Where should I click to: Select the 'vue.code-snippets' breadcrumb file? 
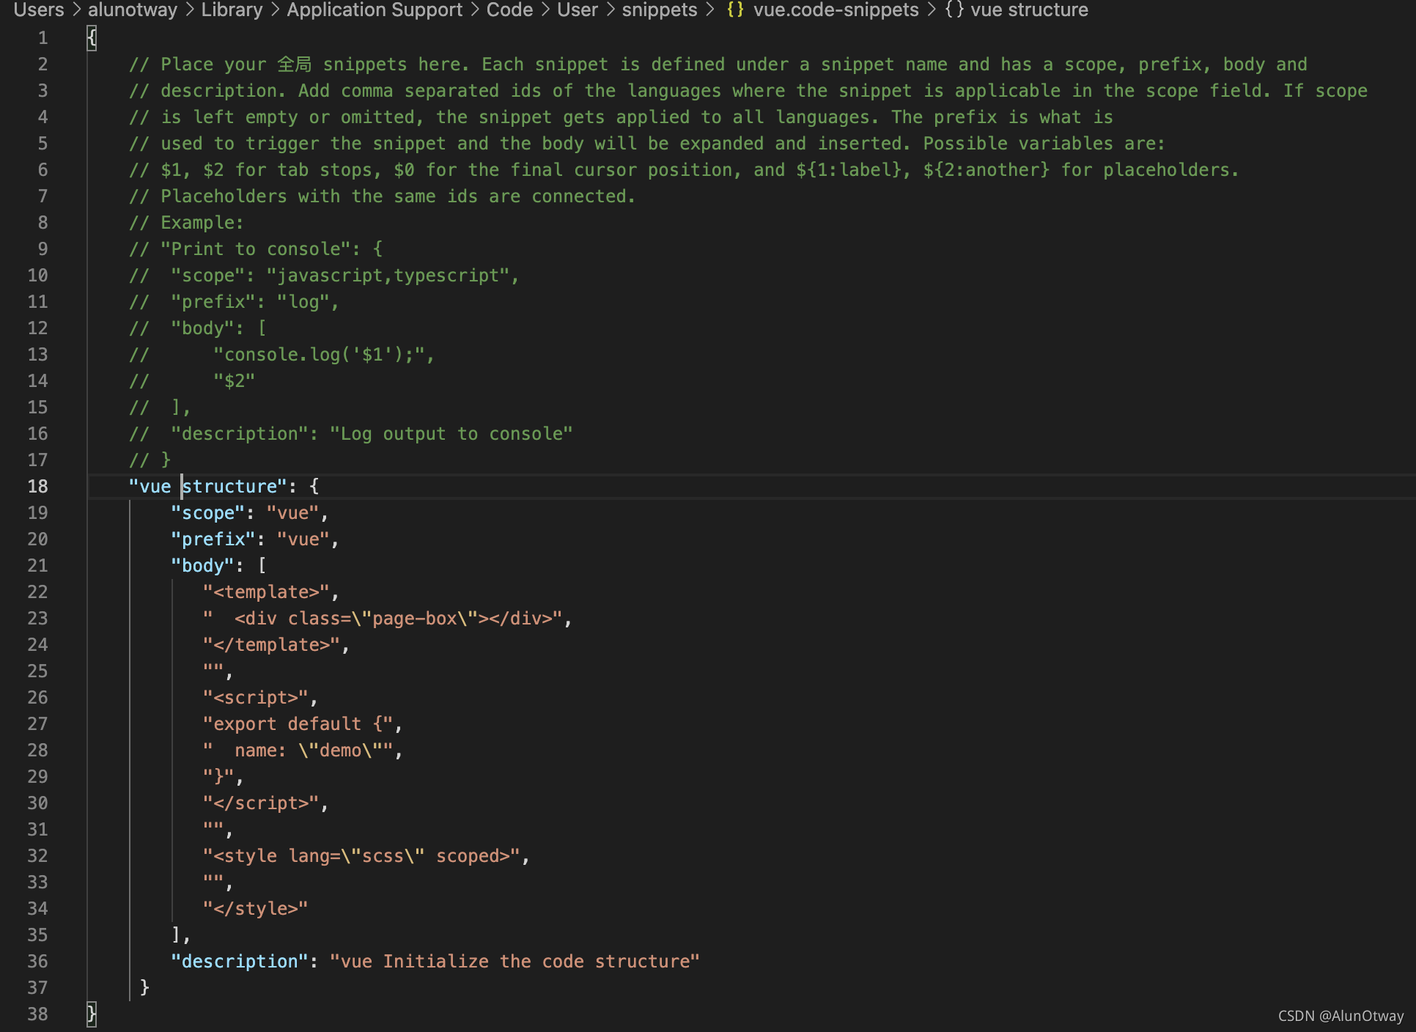[836, 10]
